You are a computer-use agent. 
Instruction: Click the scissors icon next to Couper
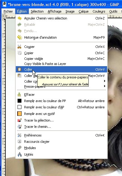[19, 47]
